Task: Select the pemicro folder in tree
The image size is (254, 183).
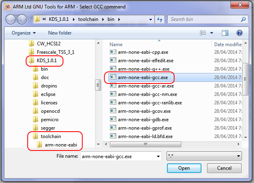Action: 46,119
